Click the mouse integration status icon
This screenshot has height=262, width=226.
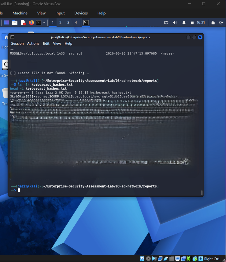coord(195,259)
